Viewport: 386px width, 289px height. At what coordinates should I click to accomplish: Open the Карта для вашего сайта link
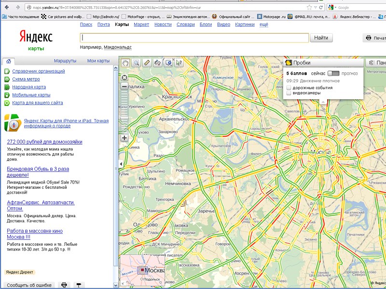(x=38, y=103)
